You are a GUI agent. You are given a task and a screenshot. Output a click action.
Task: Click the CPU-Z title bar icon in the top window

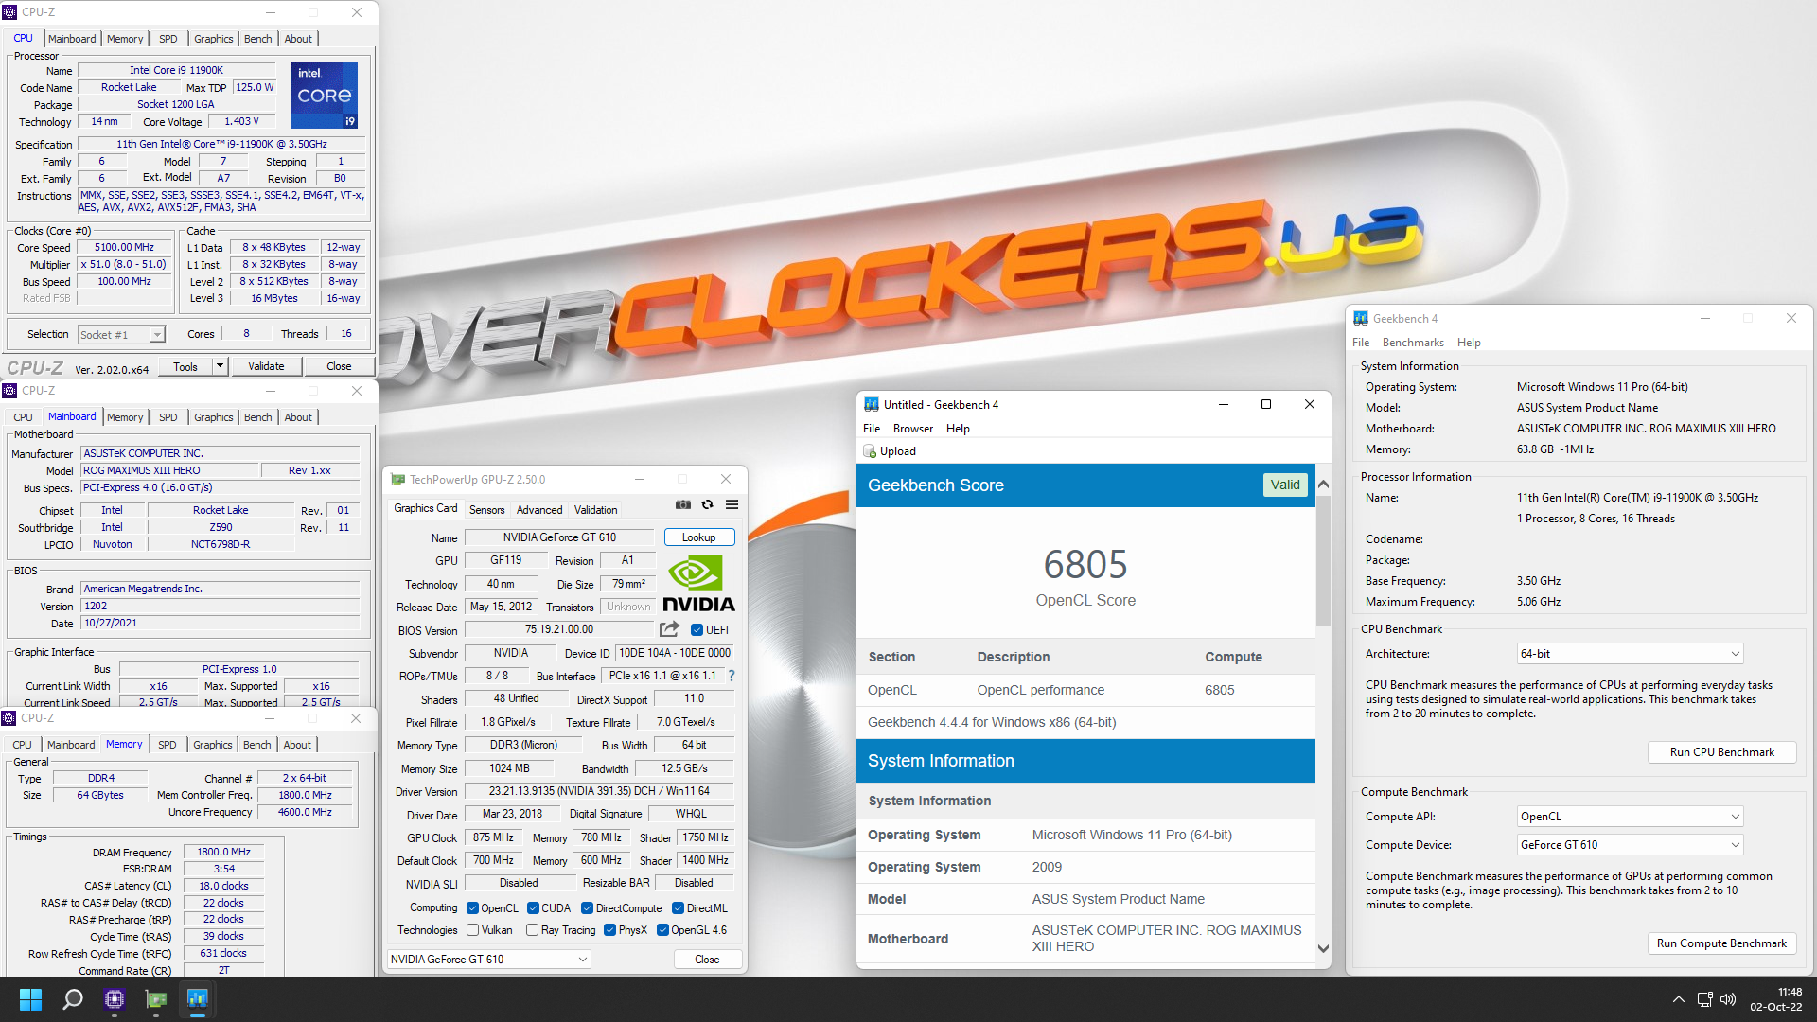[x=10, y=12]
